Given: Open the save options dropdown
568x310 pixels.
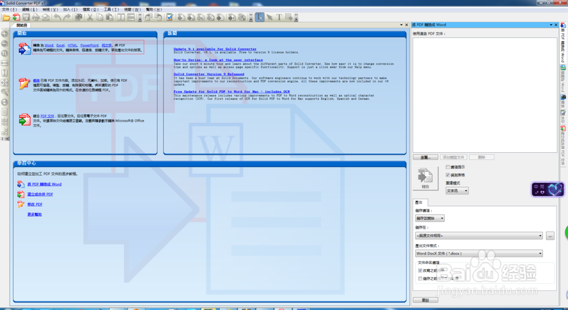Looking at the screenshot, I should 429,219.
